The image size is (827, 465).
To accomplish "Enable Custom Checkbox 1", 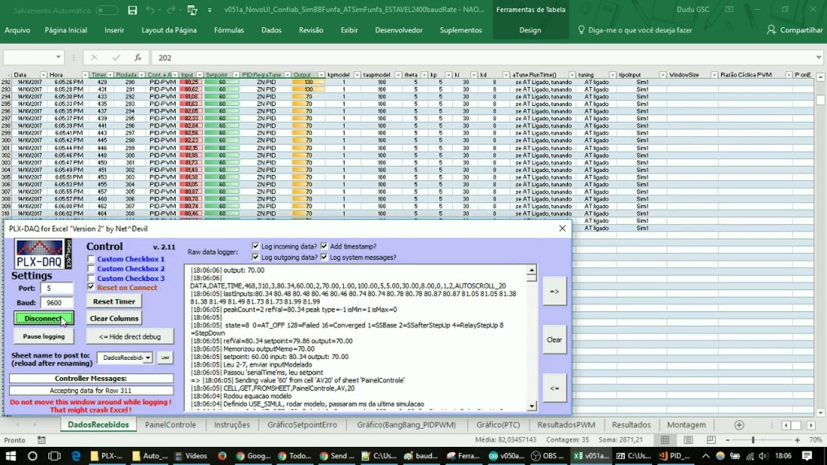I will 91,259.
